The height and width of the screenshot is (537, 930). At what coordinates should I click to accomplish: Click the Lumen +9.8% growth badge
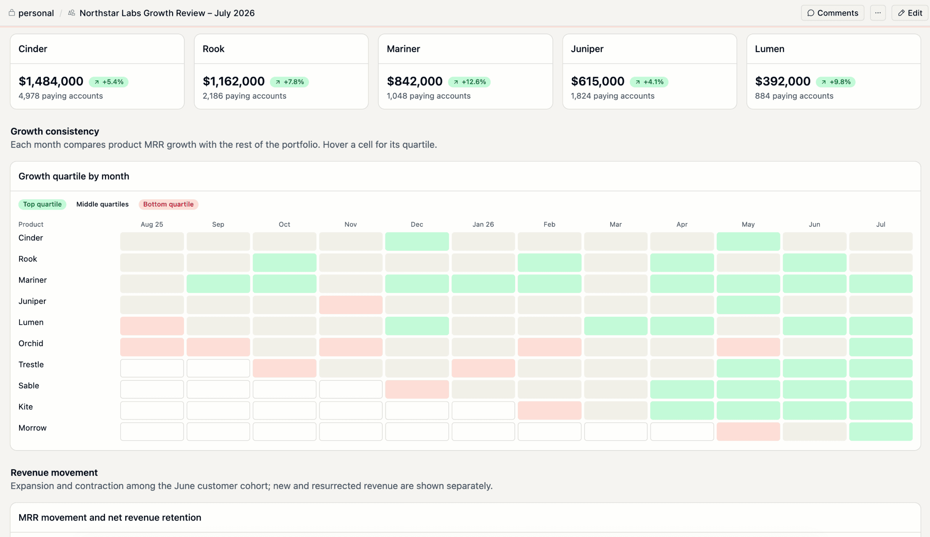tap(836, 82)
